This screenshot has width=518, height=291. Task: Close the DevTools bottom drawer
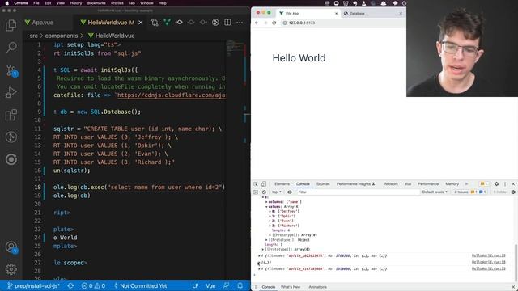coord(513,287)
